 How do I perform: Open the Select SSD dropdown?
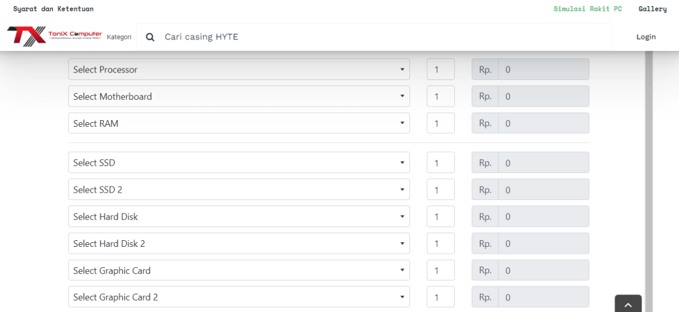[x=239, y=163]
